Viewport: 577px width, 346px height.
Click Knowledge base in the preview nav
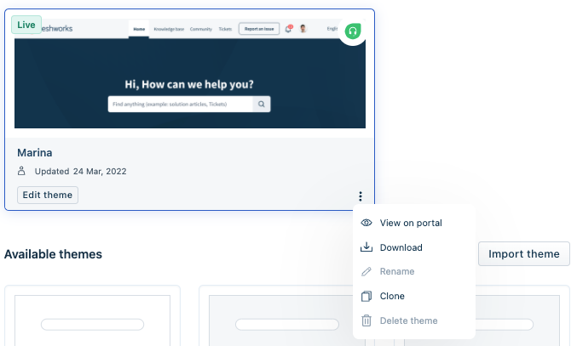pos(169,29)
